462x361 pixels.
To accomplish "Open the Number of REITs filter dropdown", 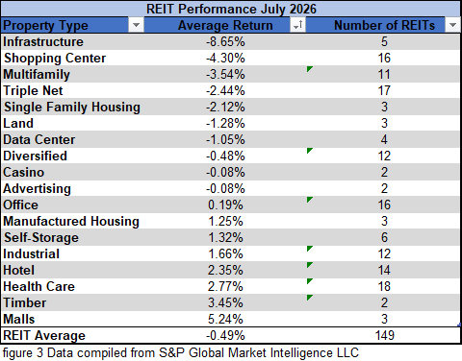I will [452, 25].
